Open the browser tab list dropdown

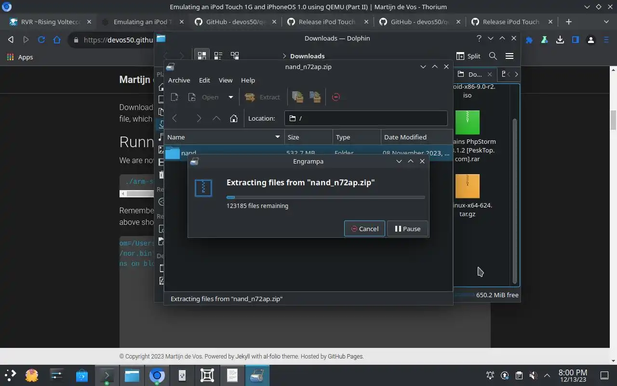pyautogui.click(x=606, y=22)
